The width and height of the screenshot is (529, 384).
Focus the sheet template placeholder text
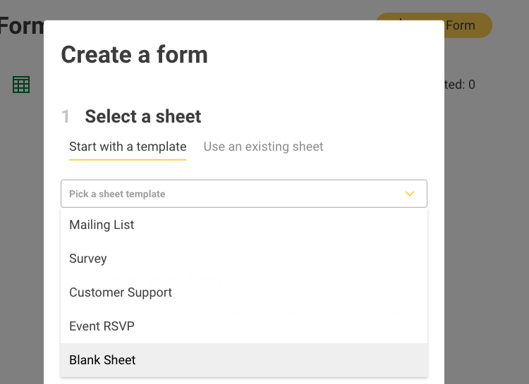(x=117, y=194)
